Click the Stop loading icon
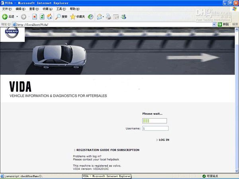The height and width of the screenshot is (179, 239). pos(35,17)
